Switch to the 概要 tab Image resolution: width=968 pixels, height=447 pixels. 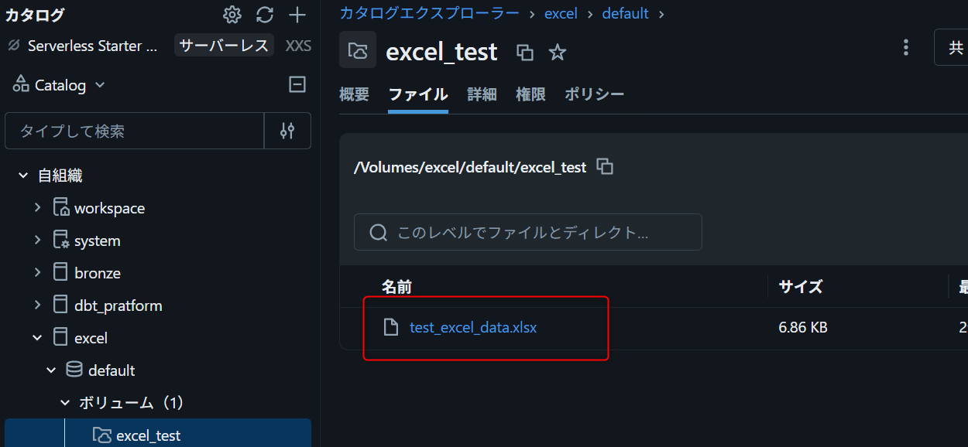coord(354,94)
